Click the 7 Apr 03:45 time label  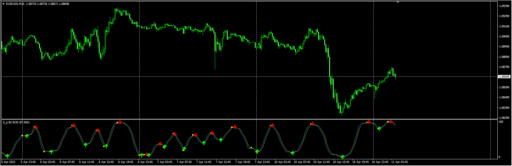165,162
